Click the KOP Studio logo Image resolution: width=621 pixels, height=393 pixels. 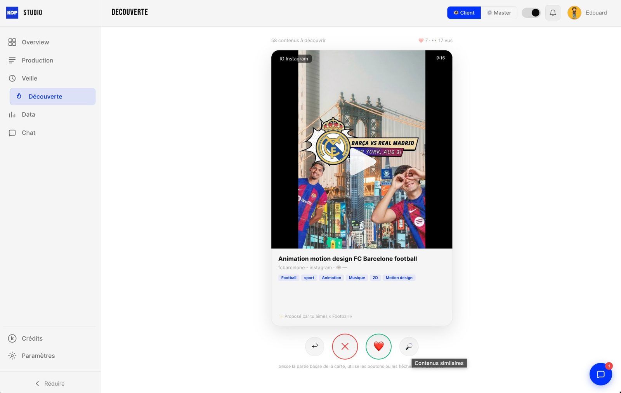coord(24,13)
